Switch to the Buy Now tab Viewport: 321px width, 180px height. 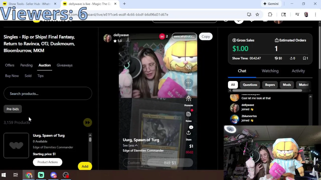coord(12,76)
